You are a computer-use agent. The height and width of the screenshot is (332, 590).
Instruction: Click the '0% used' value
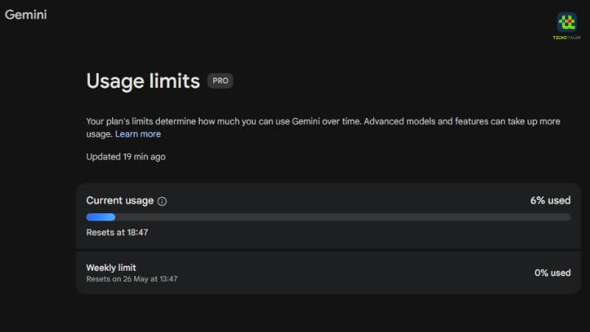pos(552,273)
